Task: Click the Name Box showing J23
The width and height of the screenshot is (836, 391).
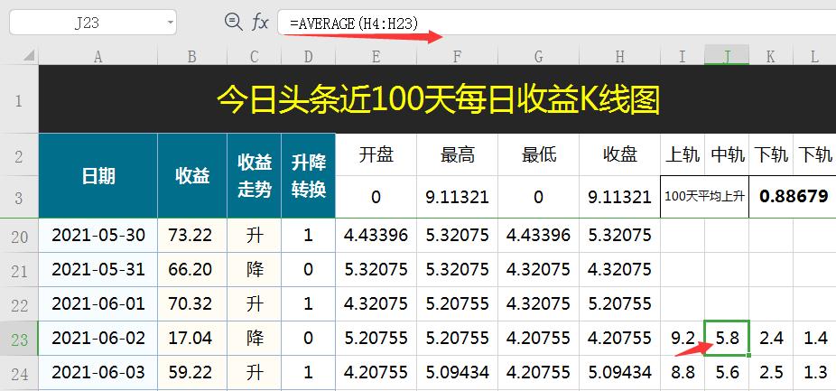Action: pyautogui.click(x=93, y=23)
